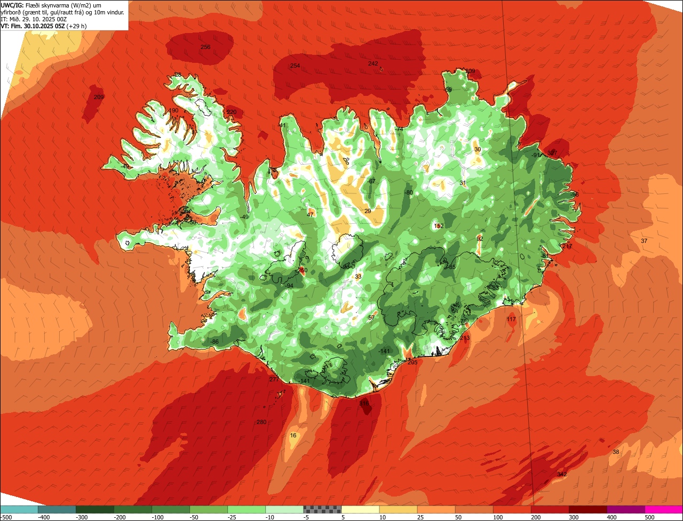683x521 pixels.
Task: Click the 57 value label on the map
Action: (372, 318)
